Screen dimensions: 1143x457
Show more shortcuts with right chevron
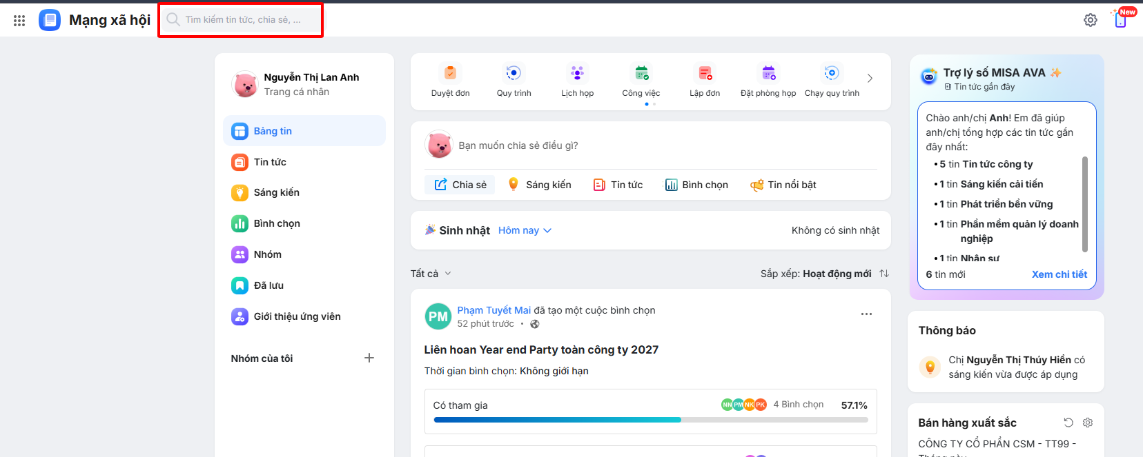coord(870,79)
